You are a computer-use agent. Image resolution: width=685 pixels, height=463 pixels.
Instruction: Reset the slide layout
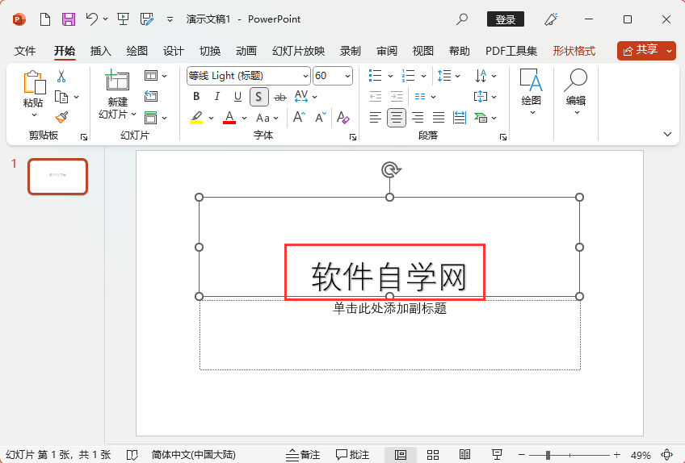[x=151, y=96]
